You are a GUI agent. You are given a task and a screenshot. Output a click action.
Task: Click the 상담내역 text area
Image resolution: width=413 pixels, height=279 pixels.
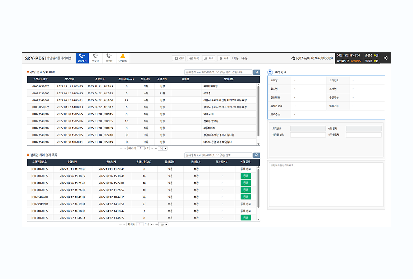click(x=326, y=185)
